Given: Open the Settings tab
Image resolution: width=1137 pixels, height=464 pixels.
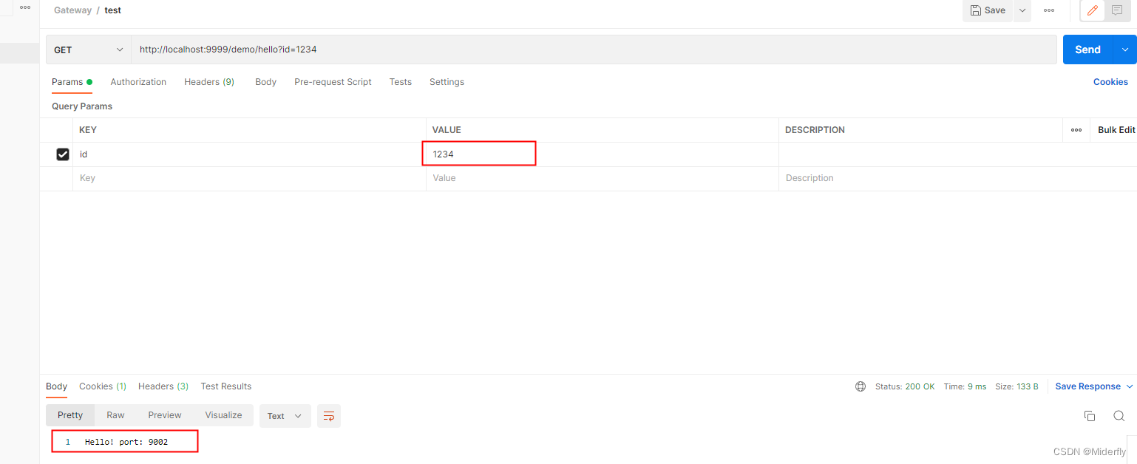Looking at the screenshot, I should (447, 82).
